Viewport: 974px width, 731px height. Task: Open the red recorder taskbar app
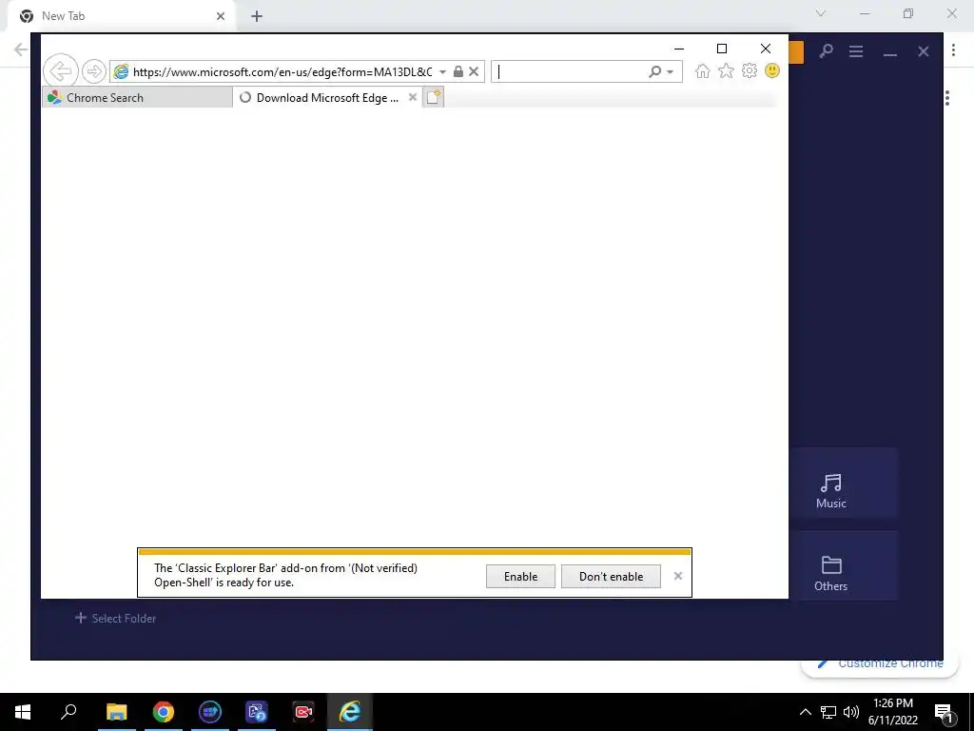(303, 712)
